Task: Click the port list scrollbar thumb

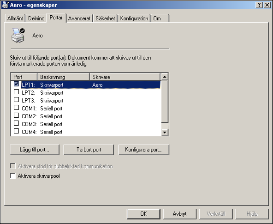Action: (165, 101)
